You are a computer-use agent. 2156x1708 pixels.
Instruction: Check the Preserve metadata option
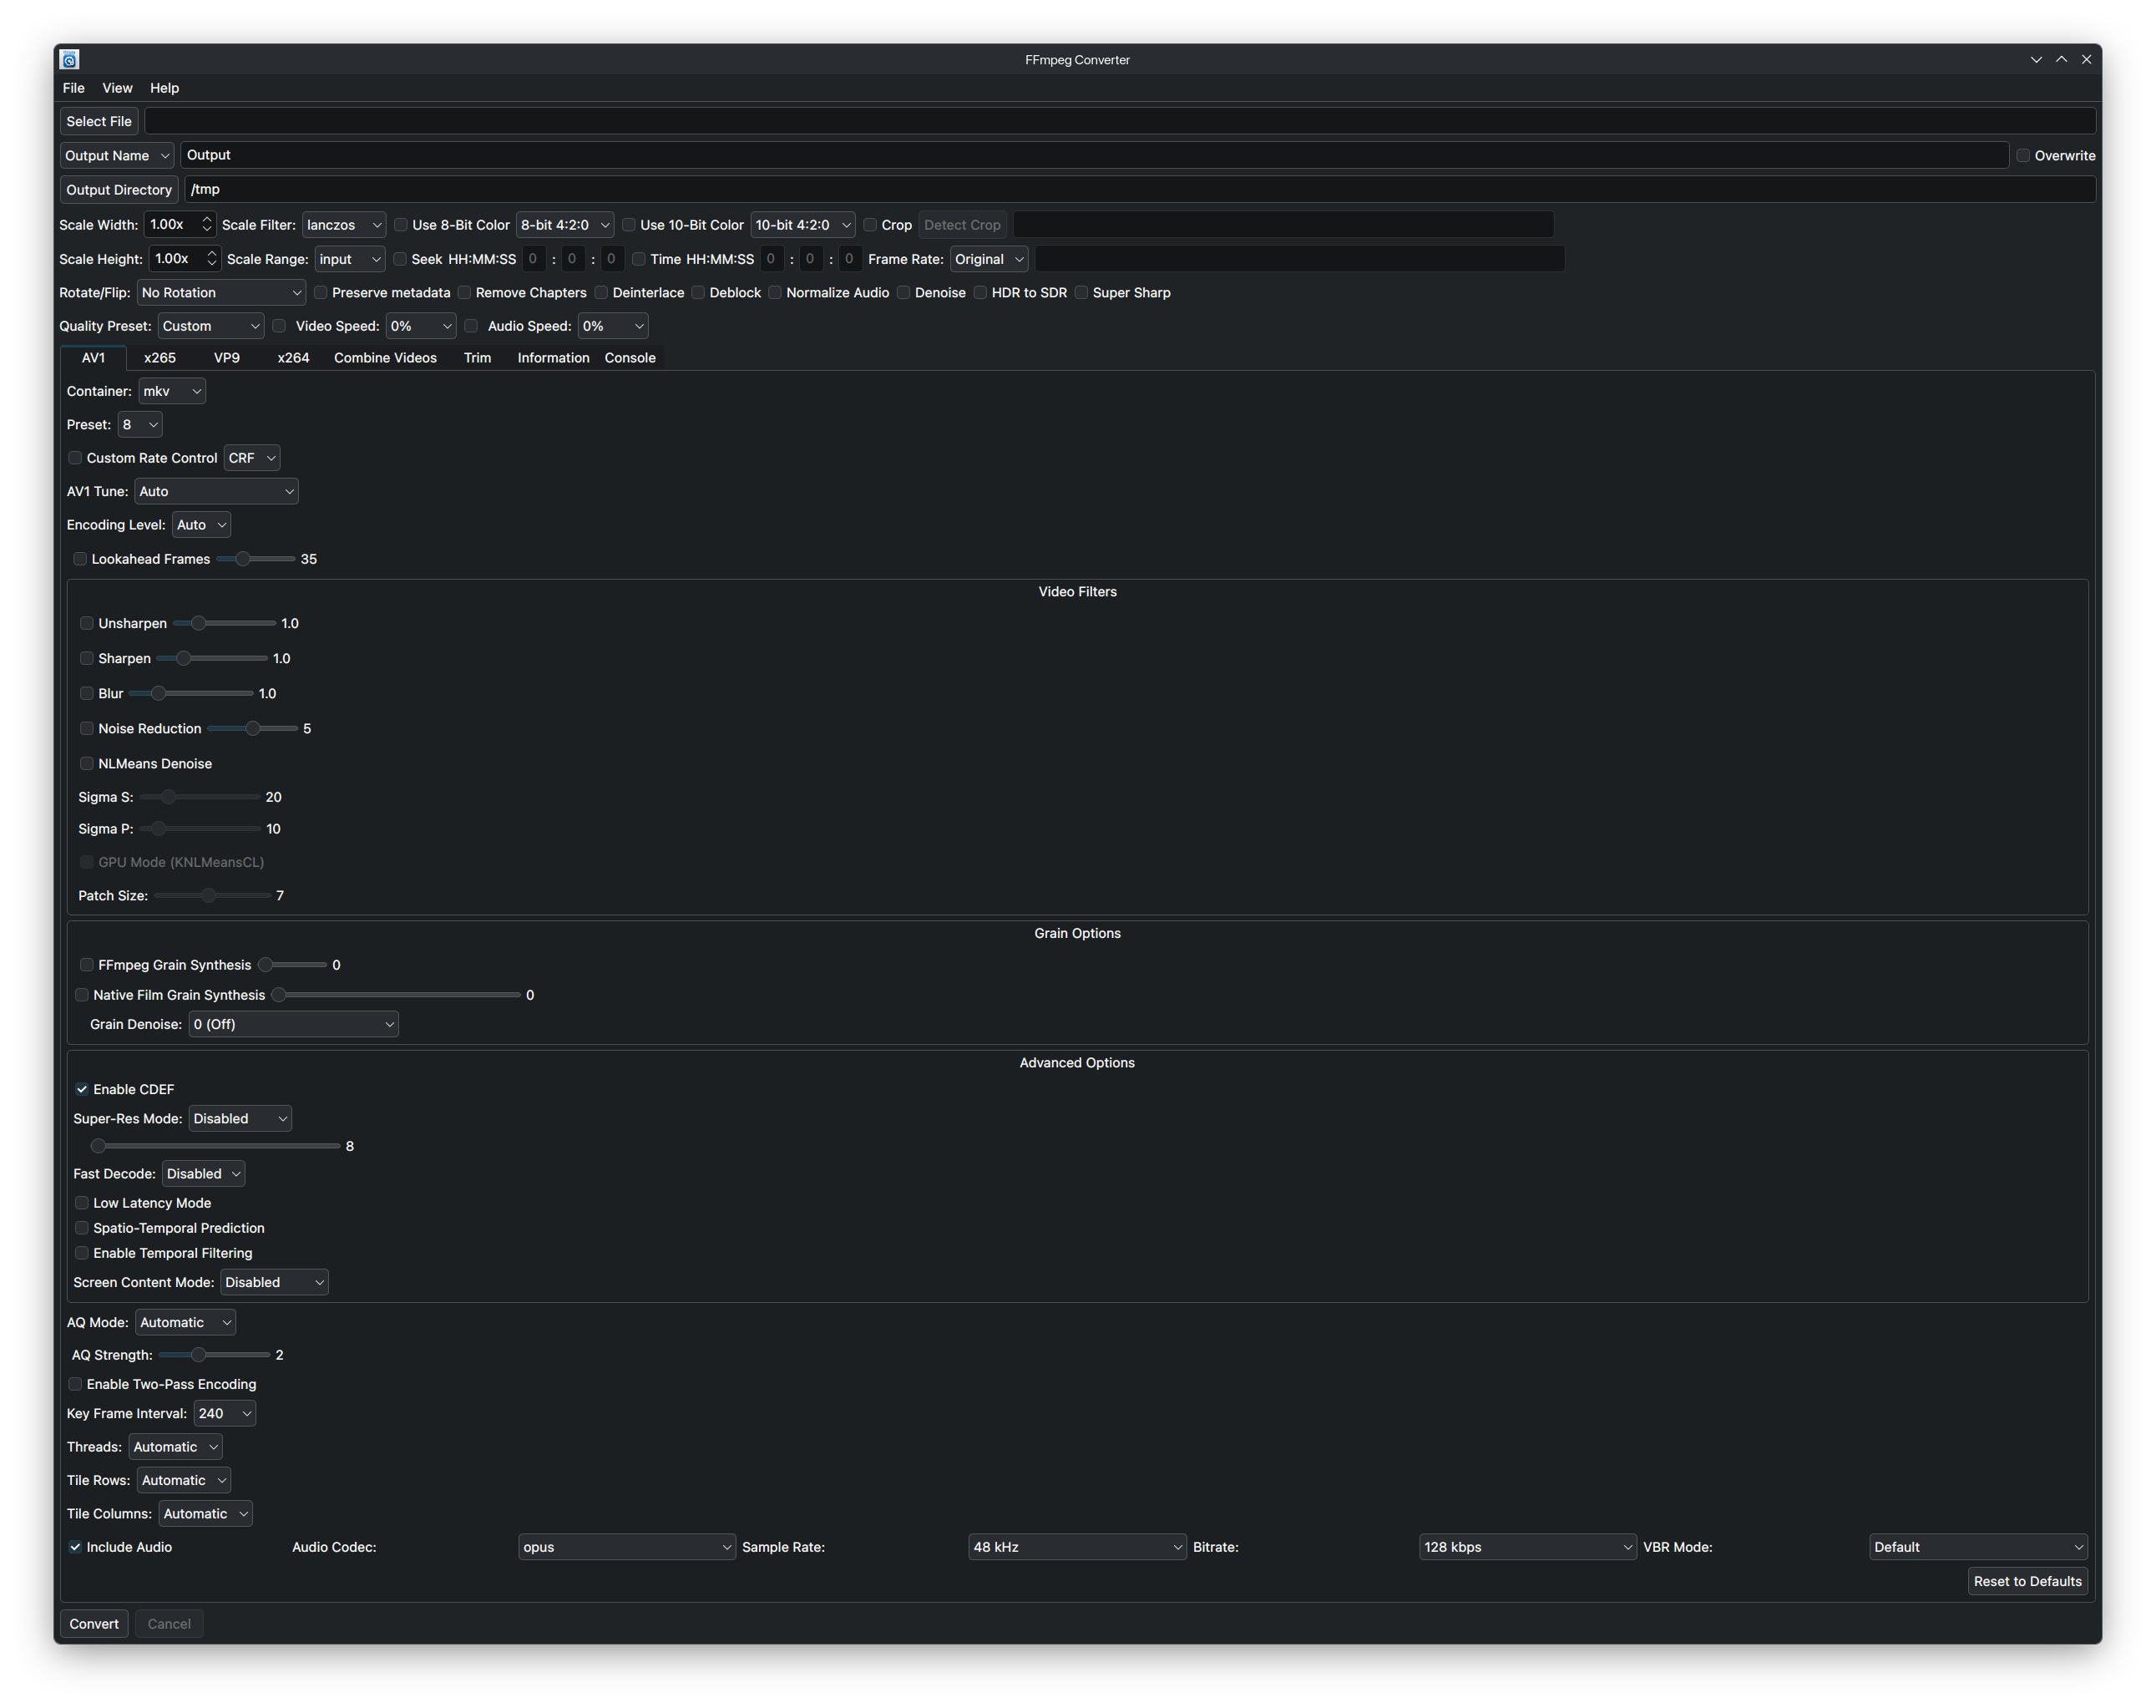click(321, 293)
